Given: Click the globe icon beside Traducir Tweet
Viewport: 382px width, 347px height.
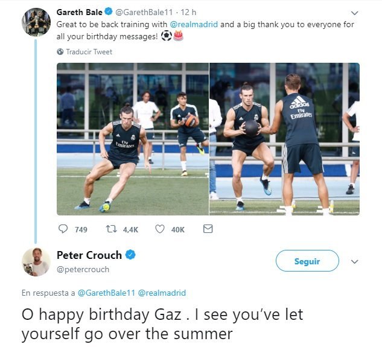Looking at the screenshot, I should tap(60, 52).
